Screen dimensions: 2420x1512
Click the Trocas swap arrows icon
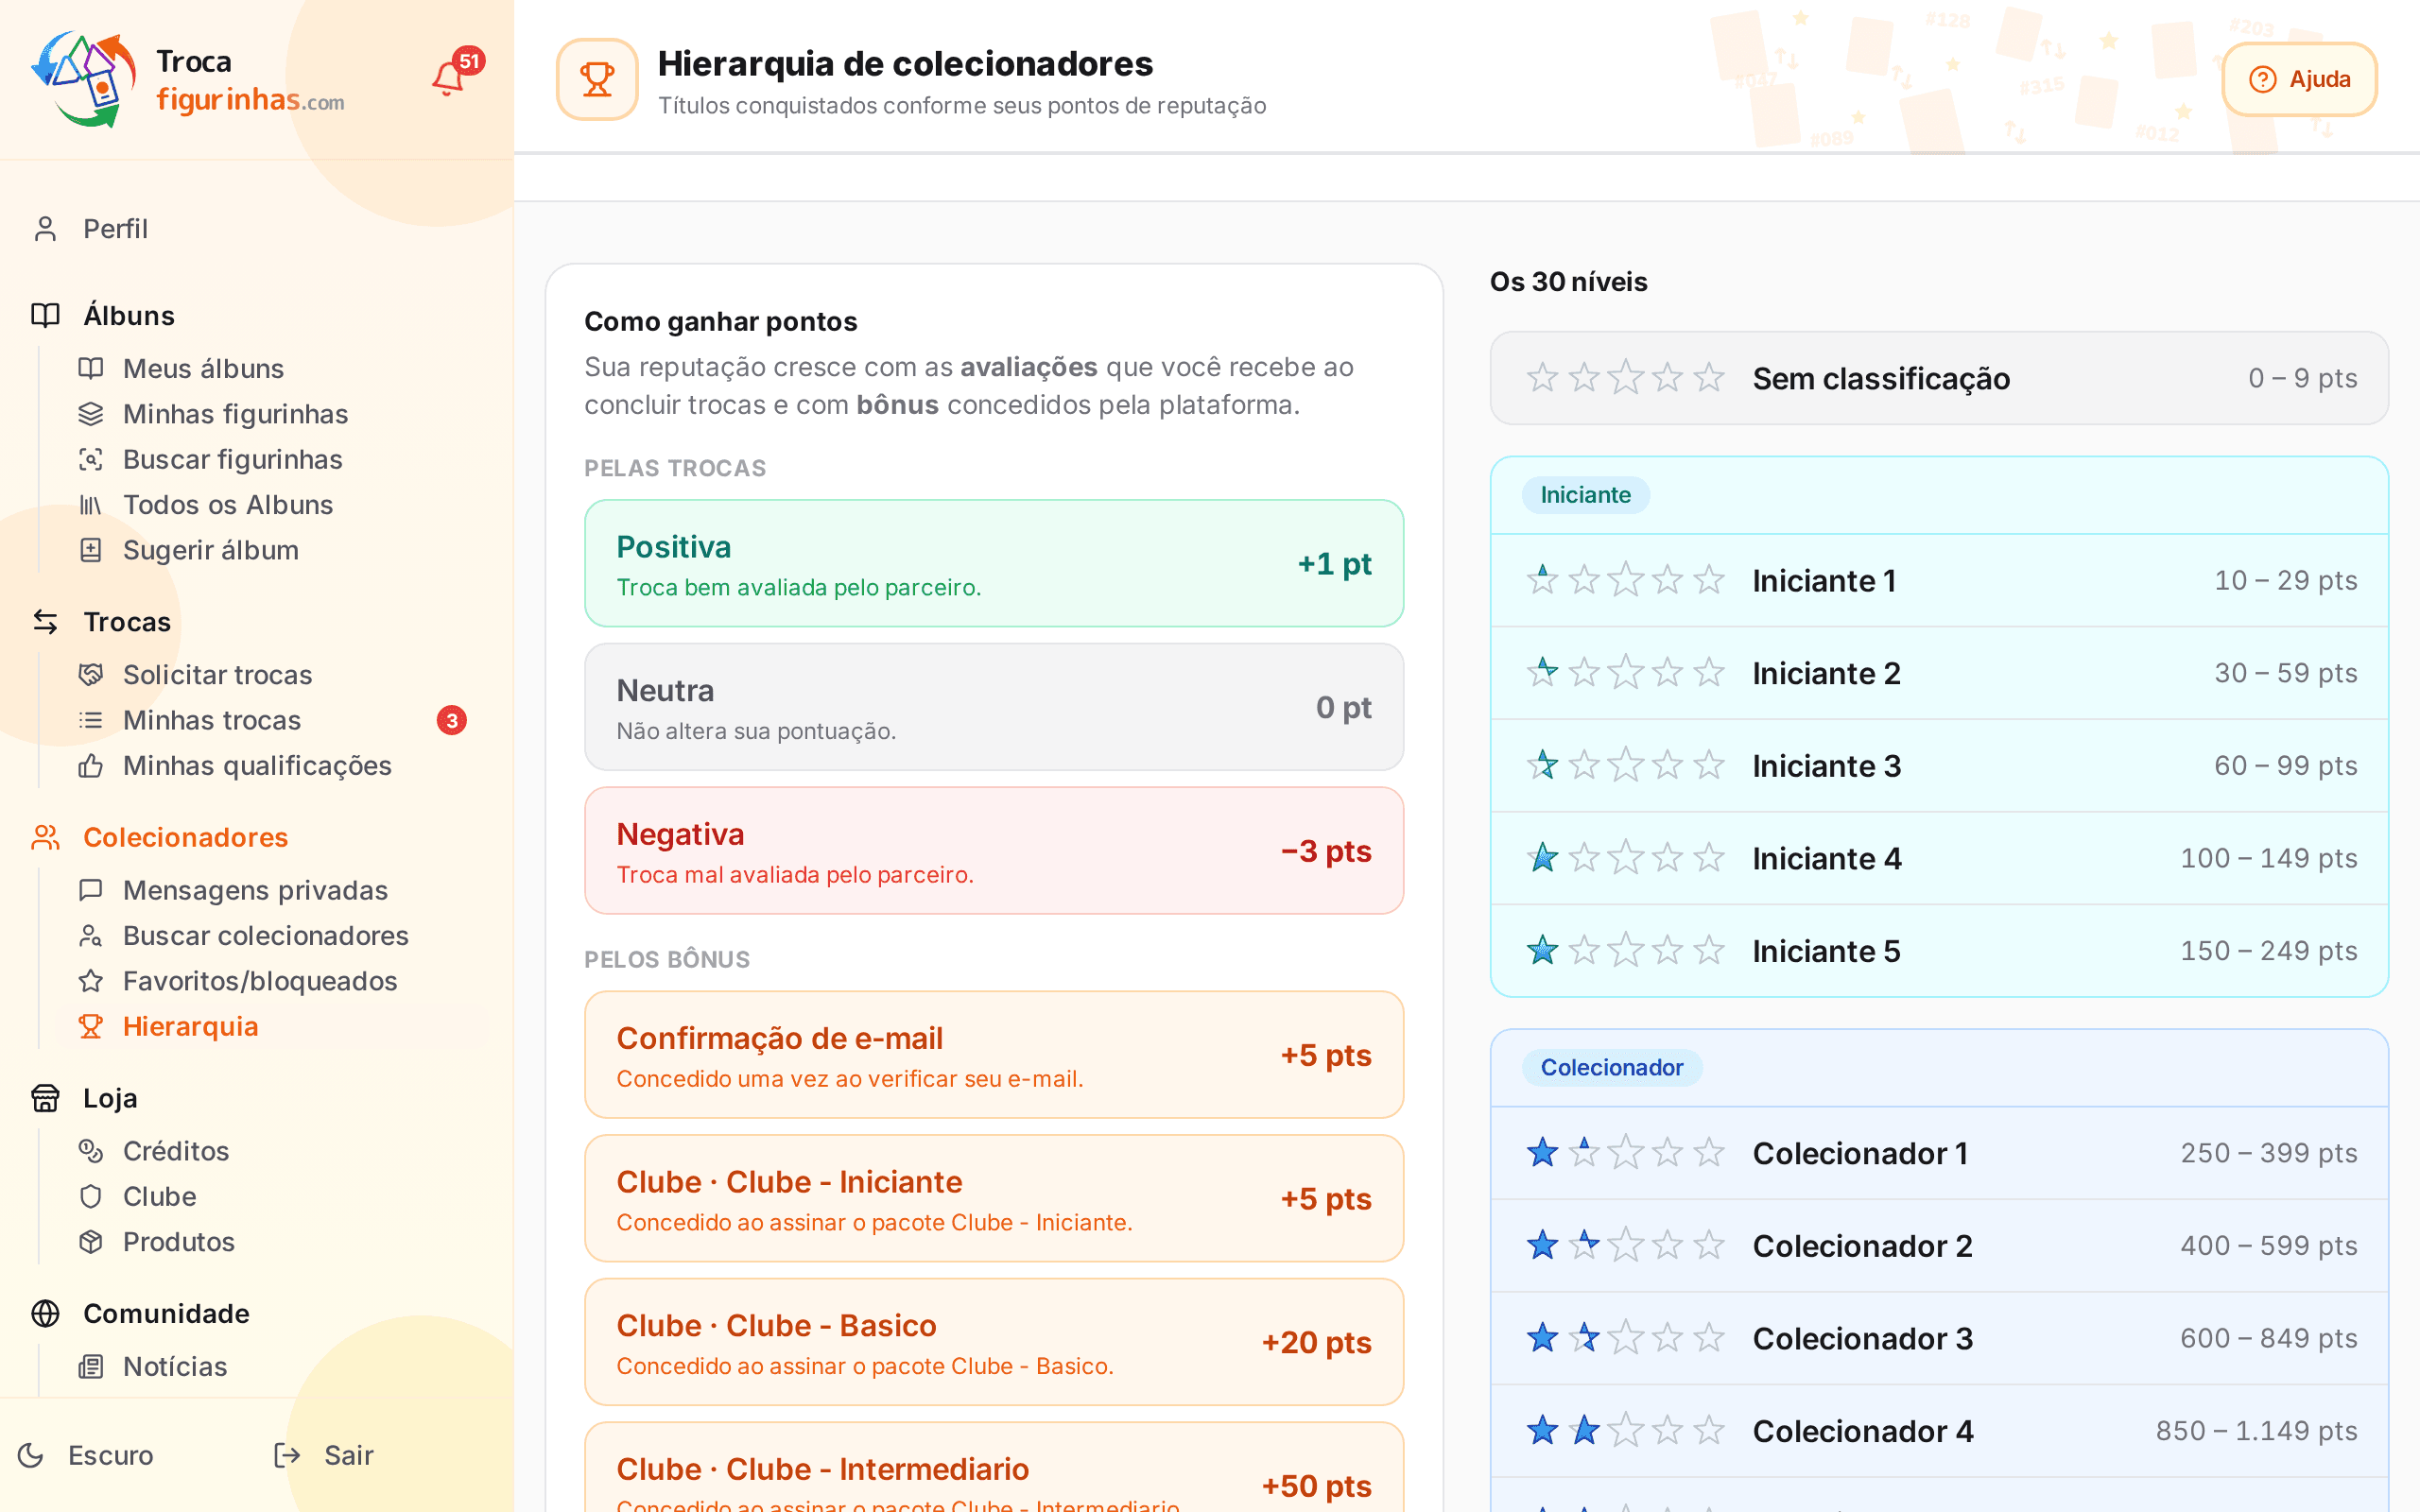[45, 622]
